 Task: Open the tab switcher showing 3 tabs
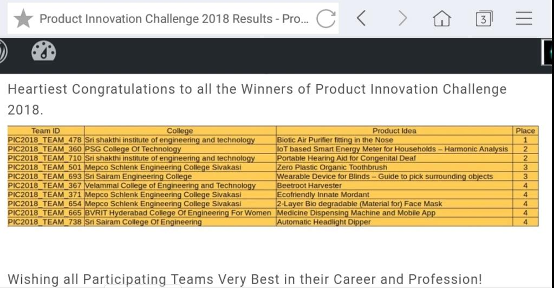[484, 18]
